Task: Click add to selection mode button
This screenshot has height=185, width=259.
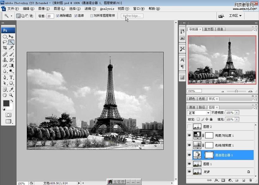Action: click(23, 16)
